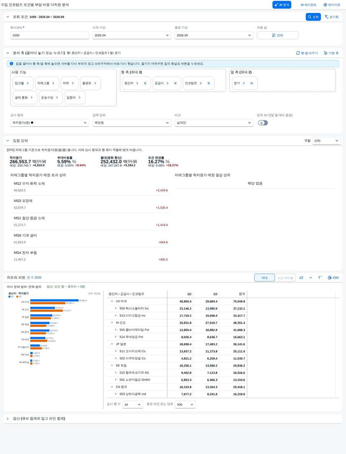The width and height of the screenshot is (346, 454).
Task: Click the arrow on the 운송수단 chip
Action: point(57,98)
